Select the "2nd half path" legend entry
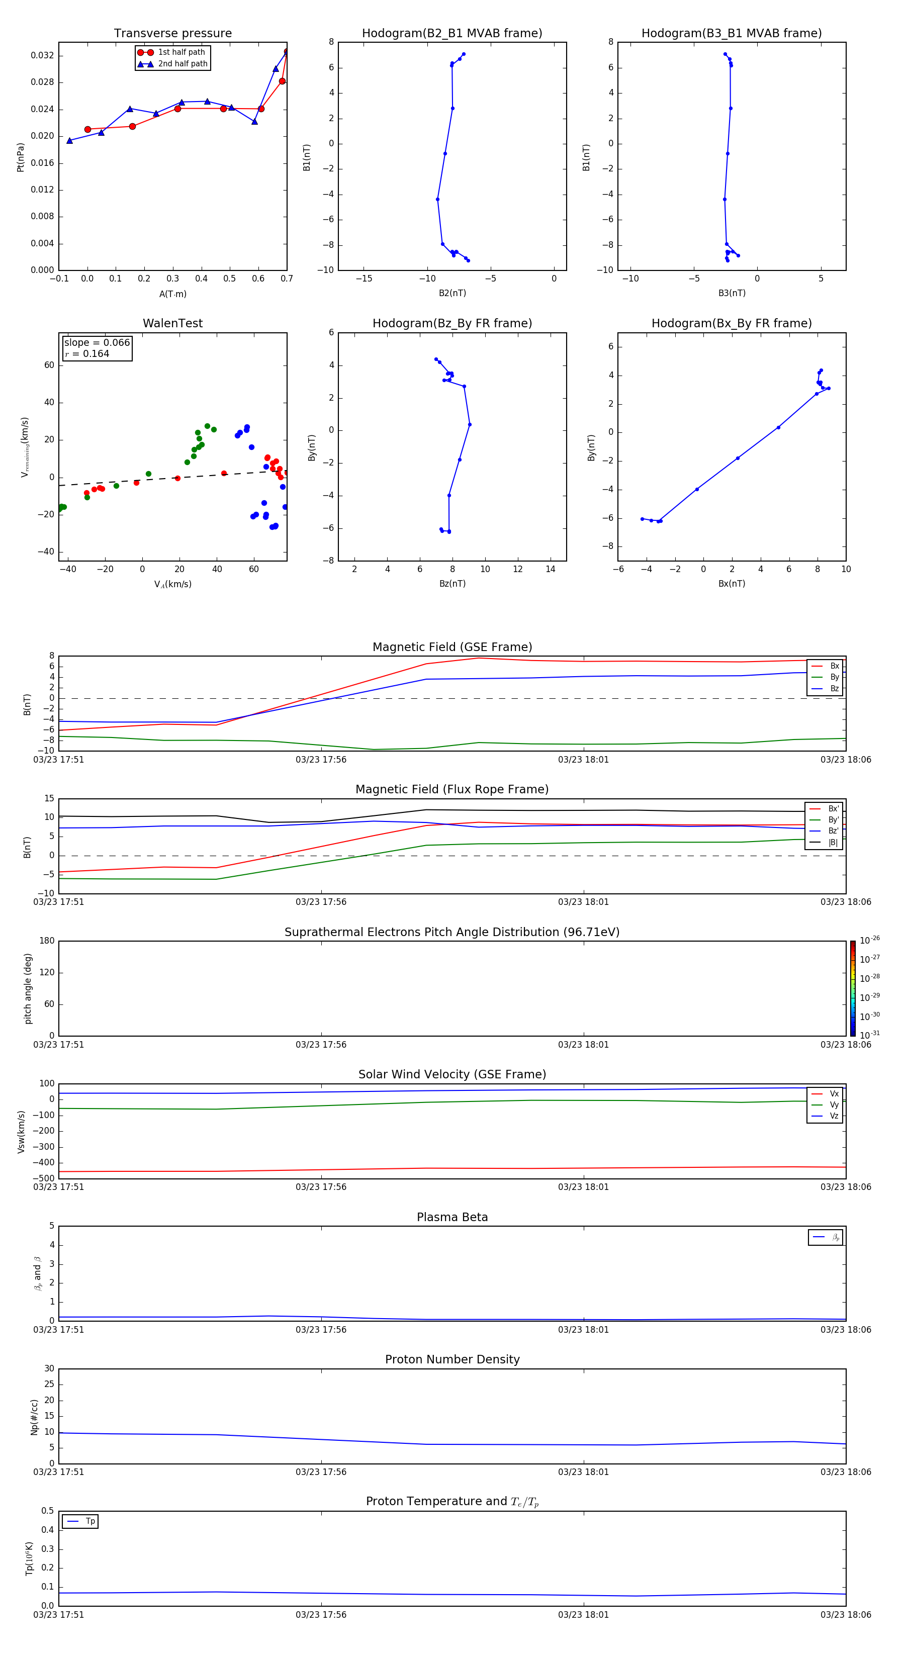Viewport: 905px width, 1659px height. coord(172,64)
